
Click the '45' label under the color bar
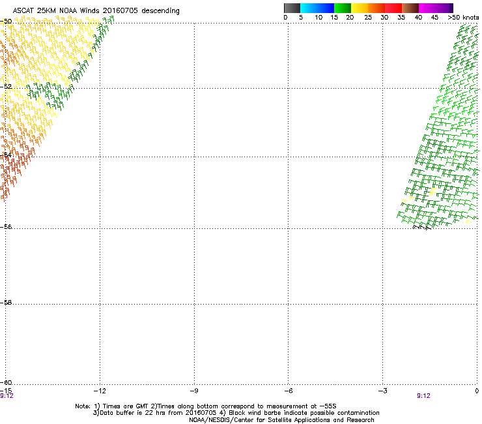pyautogui.click(x=434, y=18)
